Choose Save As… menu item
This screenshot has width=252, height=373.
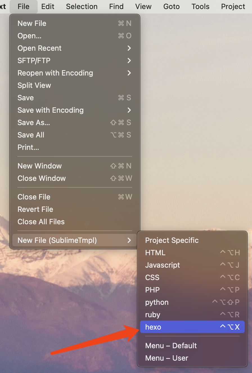(x=75, y=123)
